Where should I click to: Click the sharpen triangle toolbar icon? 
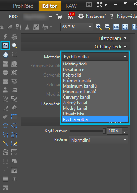tap(27, 27)
